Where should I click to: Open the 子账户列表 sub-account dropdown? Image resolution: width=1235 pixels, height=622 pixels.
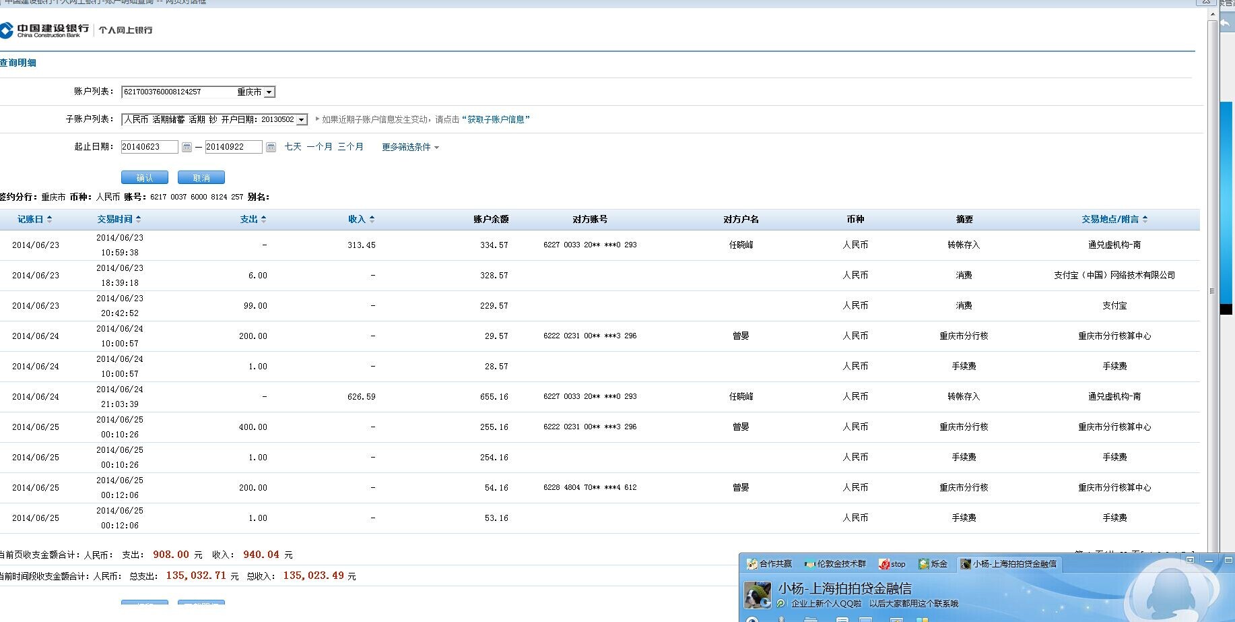tap(301, 120)
